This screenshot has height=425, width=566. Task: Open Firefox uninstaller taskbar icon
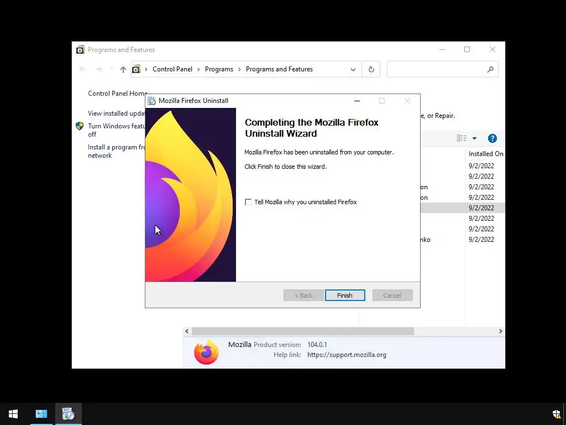(x=68, y=414)
